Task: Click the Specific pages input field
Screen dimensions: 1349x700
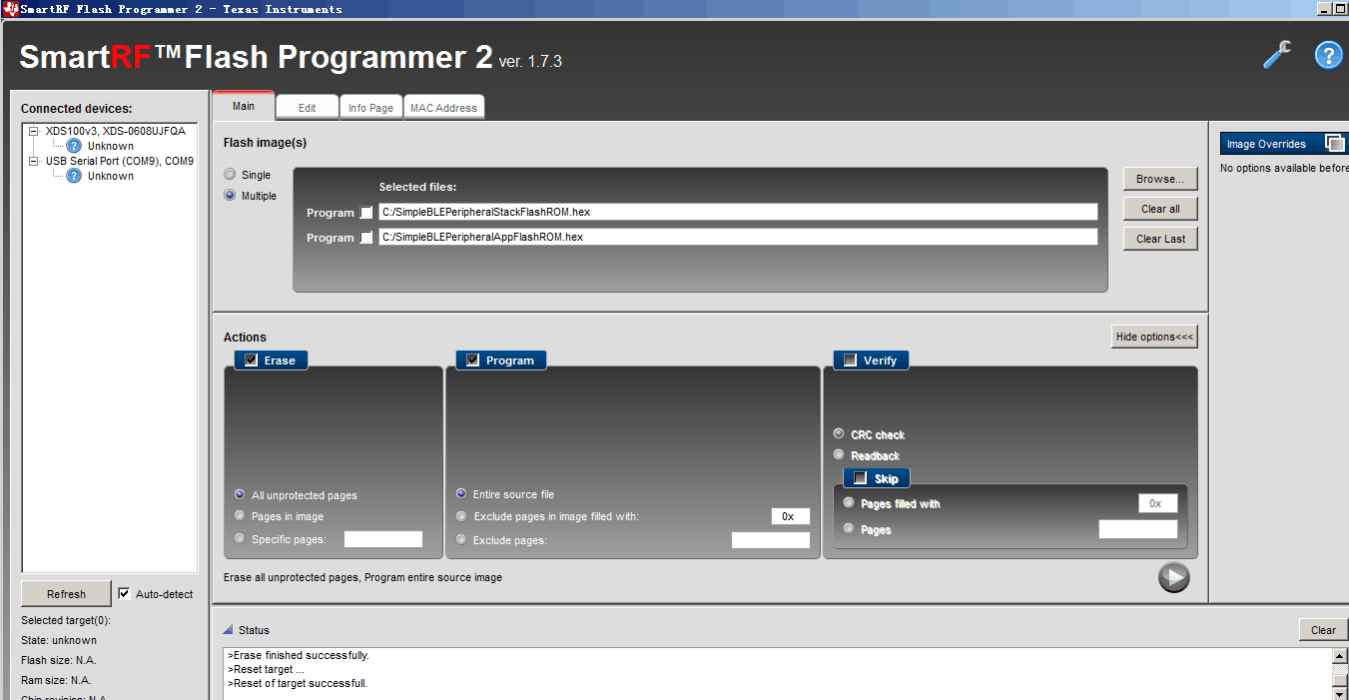Action: 383,539
